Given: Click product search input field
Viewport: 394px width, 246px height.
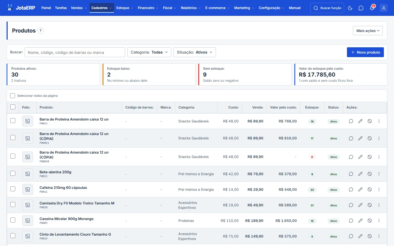Looking at the screenshot, I should click(75, 52).
